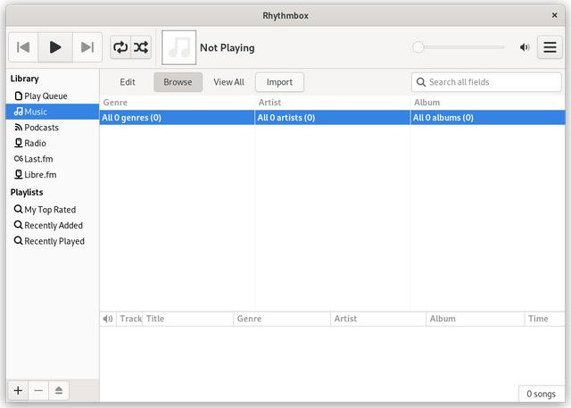Image resolution: width=571 pixels, height=408 pixels.
Task: Toggle shuffle mode
Action: [x=141, y=47]
